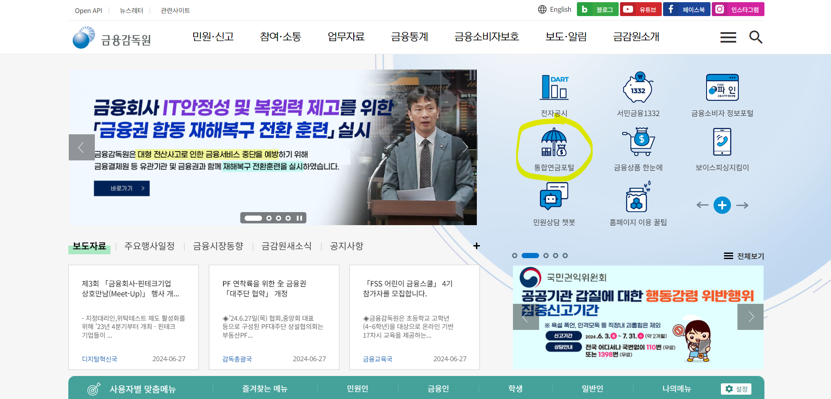
Task: Click the 바로가기 banner button
Action: point(122,188)
